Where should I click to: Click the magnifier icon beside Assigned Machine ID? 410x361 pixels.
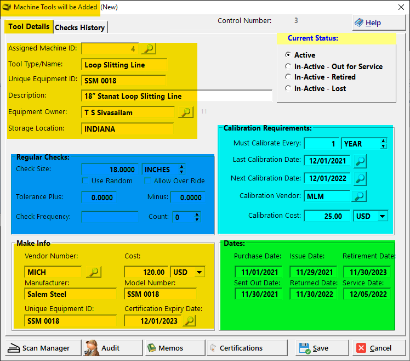pos(148,49)
